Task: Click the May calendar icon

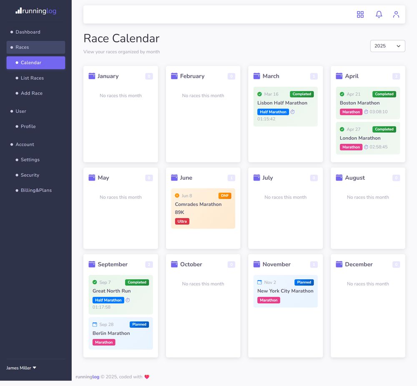Action: click(x=92, y=178)
